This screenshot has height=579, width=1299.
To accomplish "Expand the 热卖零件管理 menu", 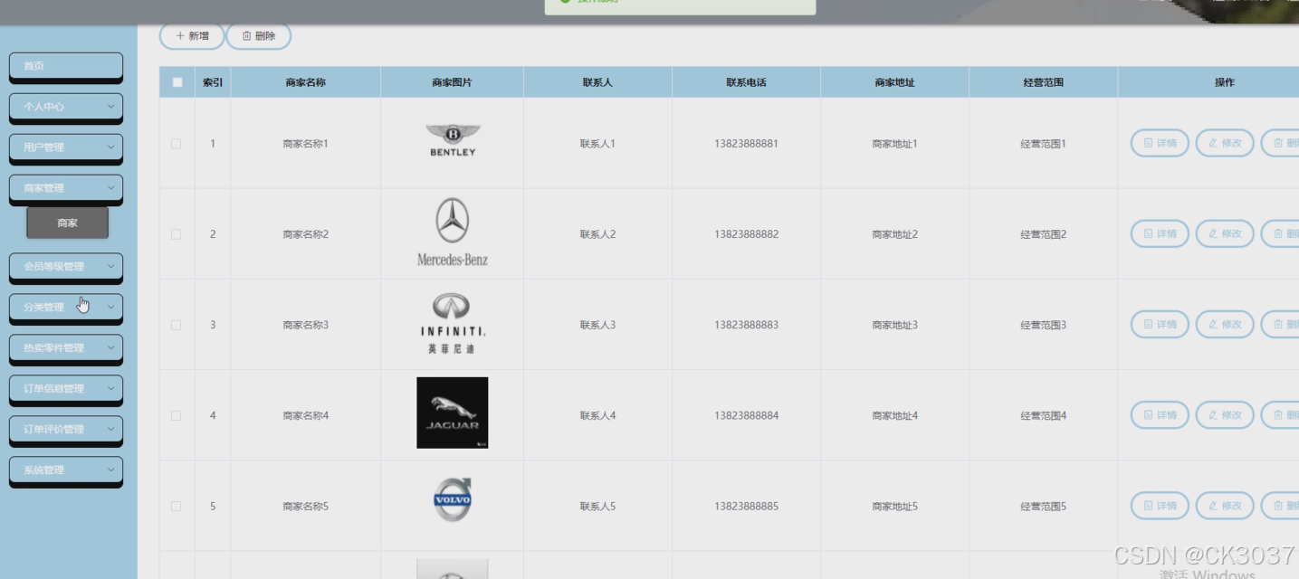I will tap(66, 348).
